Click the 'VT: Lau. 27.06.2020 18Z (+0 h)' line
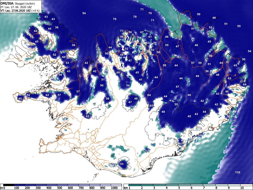This screenshot has height=190, width=253. (x=20, y=11)
